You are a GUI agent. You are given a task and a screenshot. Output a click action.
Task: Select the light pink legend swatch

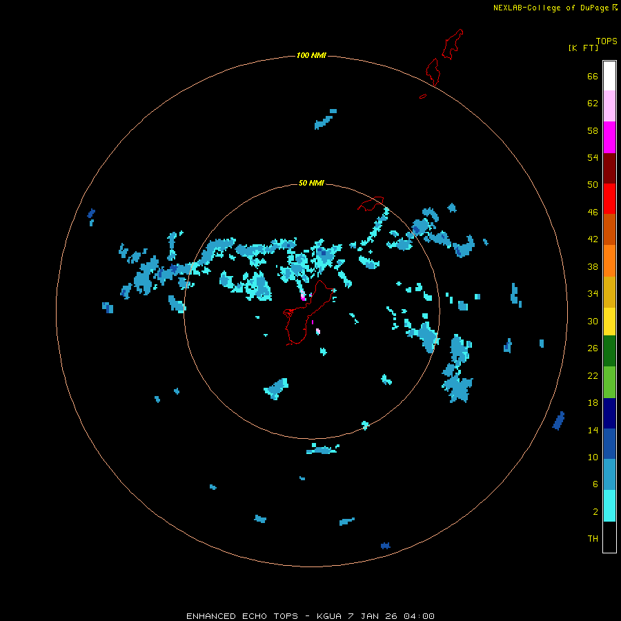[609, 106]
